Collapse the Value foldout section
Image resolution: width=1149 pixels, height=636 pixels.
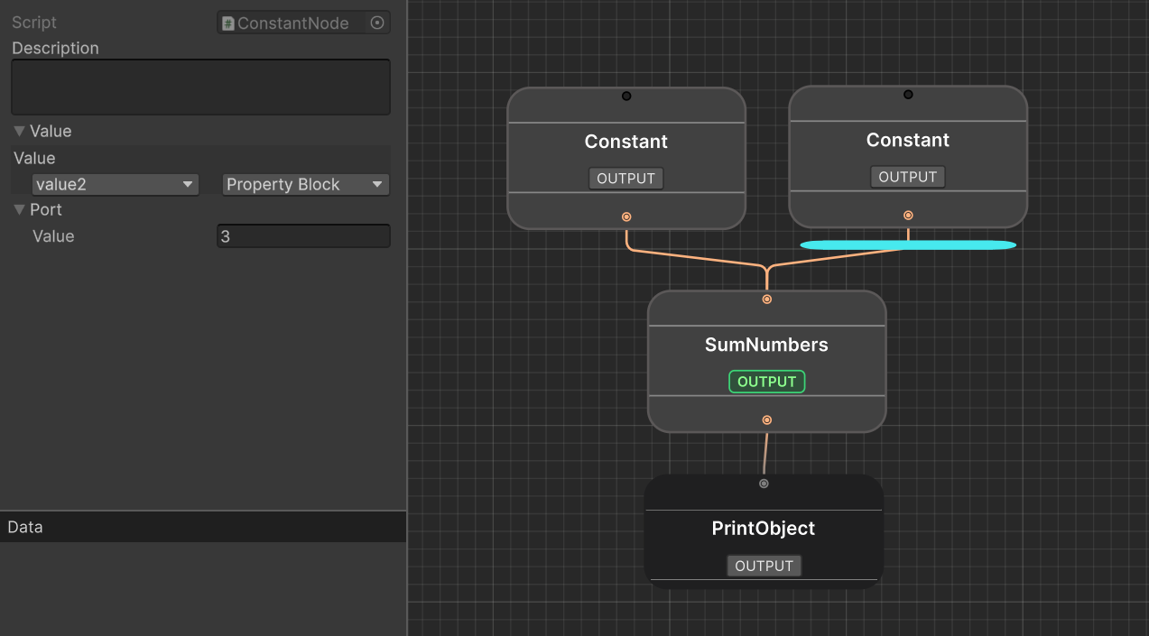click(19, 131)
